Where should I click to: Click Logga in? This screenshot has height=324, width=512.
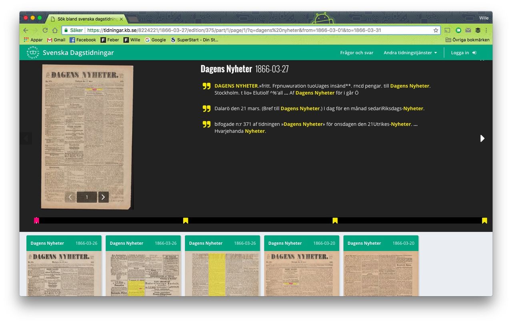tap(464, 53)
